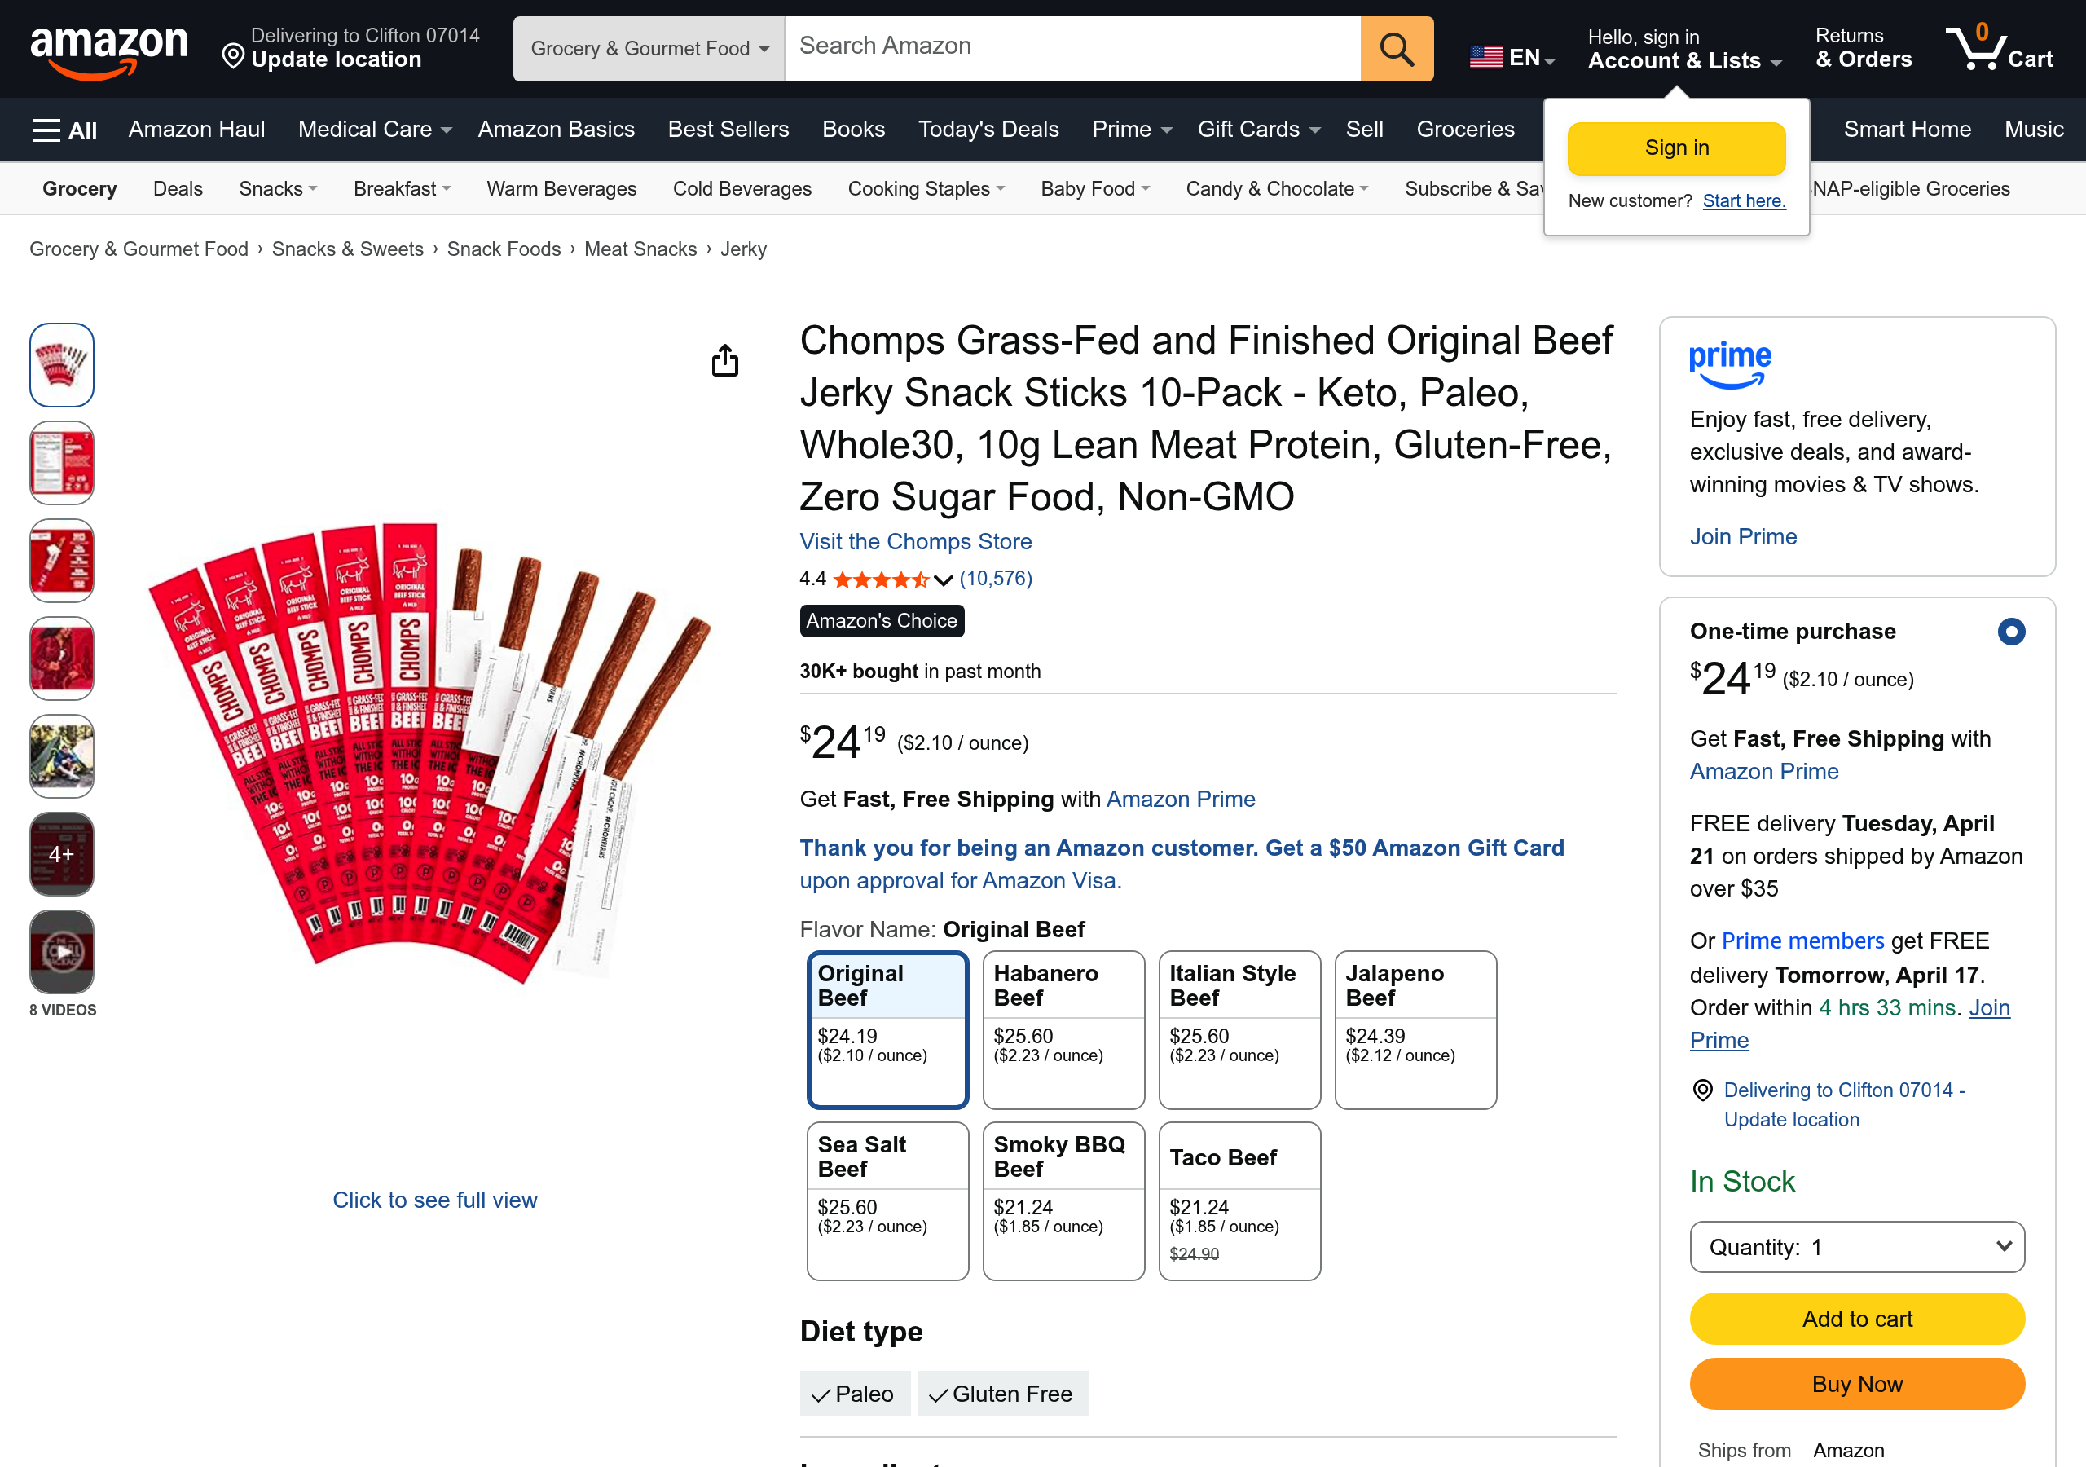2086x1467 pixels.
Task: Open the 8 VIDEOS thumbnail panel
Action: tap(61, 951)
